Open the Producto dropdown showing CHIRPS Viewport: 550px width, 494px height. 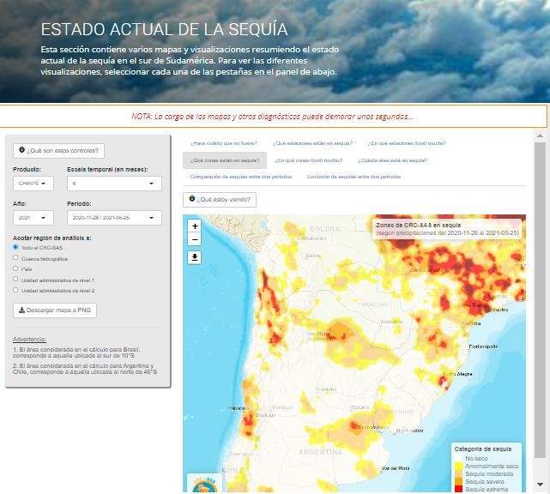coord(33,184)
